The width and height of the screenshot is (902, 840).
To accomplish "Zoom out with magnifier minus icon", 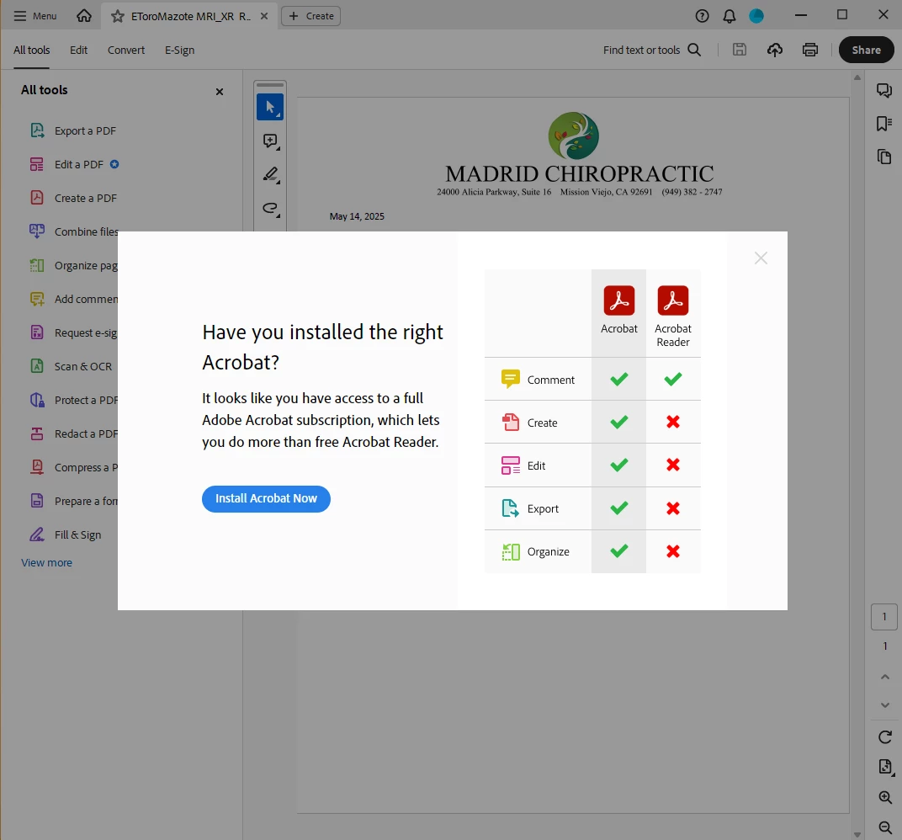I will click(884, 827).
